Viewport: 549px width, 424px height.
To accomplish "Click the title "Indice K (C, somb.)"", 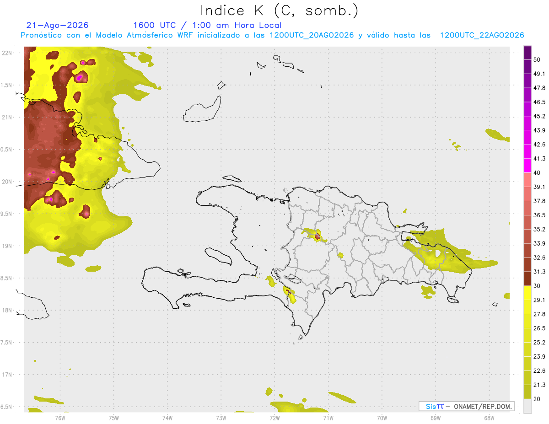I will click(x=279, y=11).
